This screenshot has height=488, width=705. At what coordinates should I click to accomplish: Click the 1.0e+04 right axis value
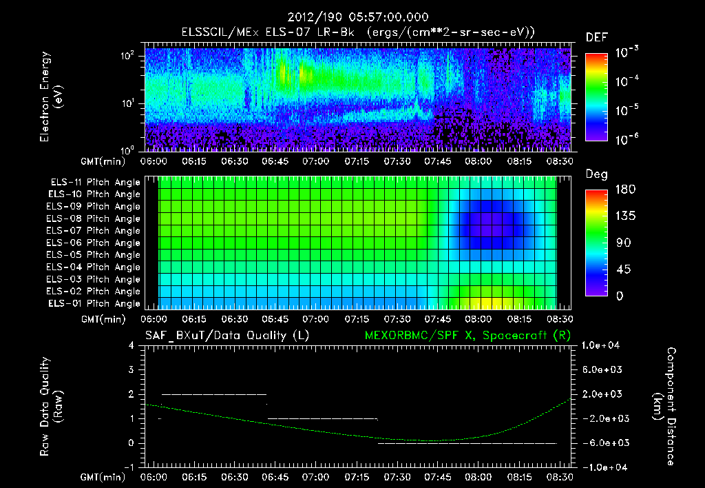tap(601, 345)
